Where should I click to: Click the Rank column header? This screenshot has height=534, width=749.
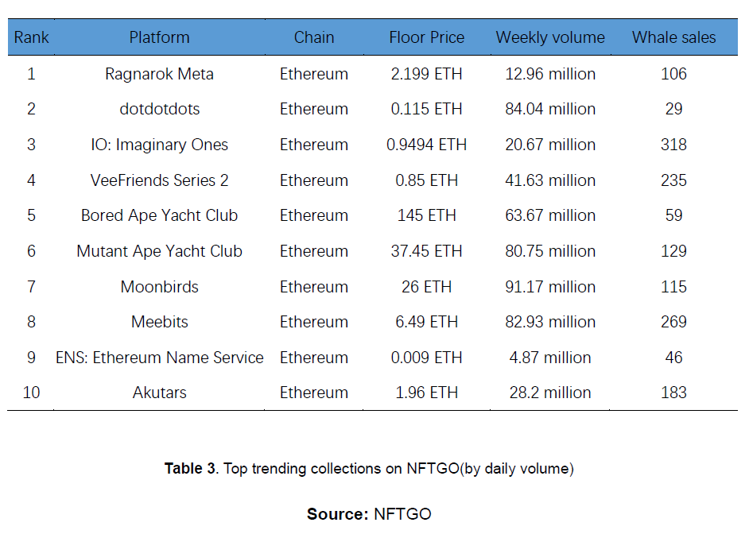tap(31, 37)
